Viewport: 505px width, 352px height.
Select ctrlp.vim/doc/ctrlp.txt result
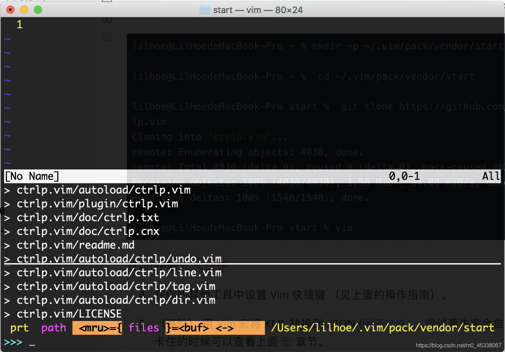click(88, 218)
